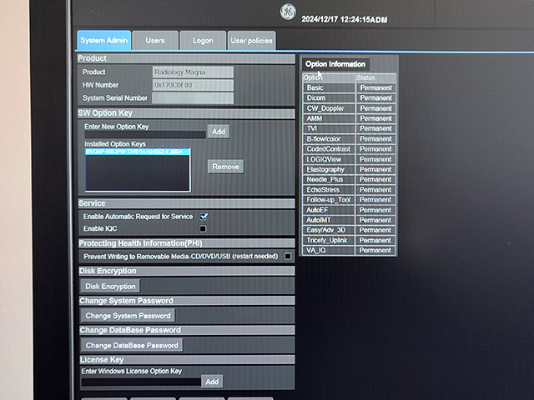Viewport: 534px width, 400px height.
Task: Select the AutoIMT option row
Action: (349, 220)
